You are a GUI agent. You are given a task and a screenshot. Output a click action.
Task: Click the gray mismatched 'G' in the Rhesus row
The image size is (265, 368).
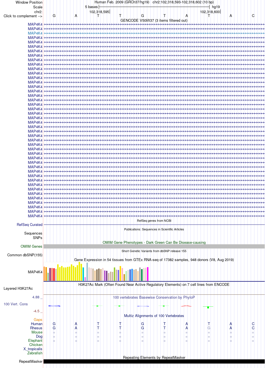coord(209,328)
